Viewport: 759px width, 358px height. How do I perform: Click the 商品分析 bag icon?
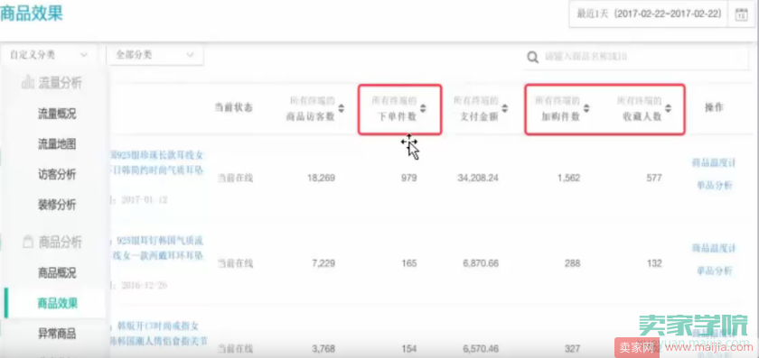tap(28, 242)
